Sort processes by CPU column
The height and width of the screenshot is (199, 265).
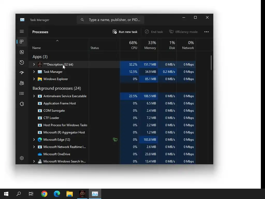click(130, 45)
